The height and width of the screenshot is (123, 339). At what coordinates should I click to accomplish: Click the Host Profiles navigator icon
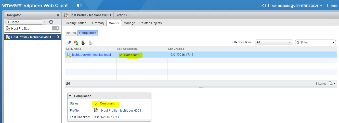click(x=8, y=29)
